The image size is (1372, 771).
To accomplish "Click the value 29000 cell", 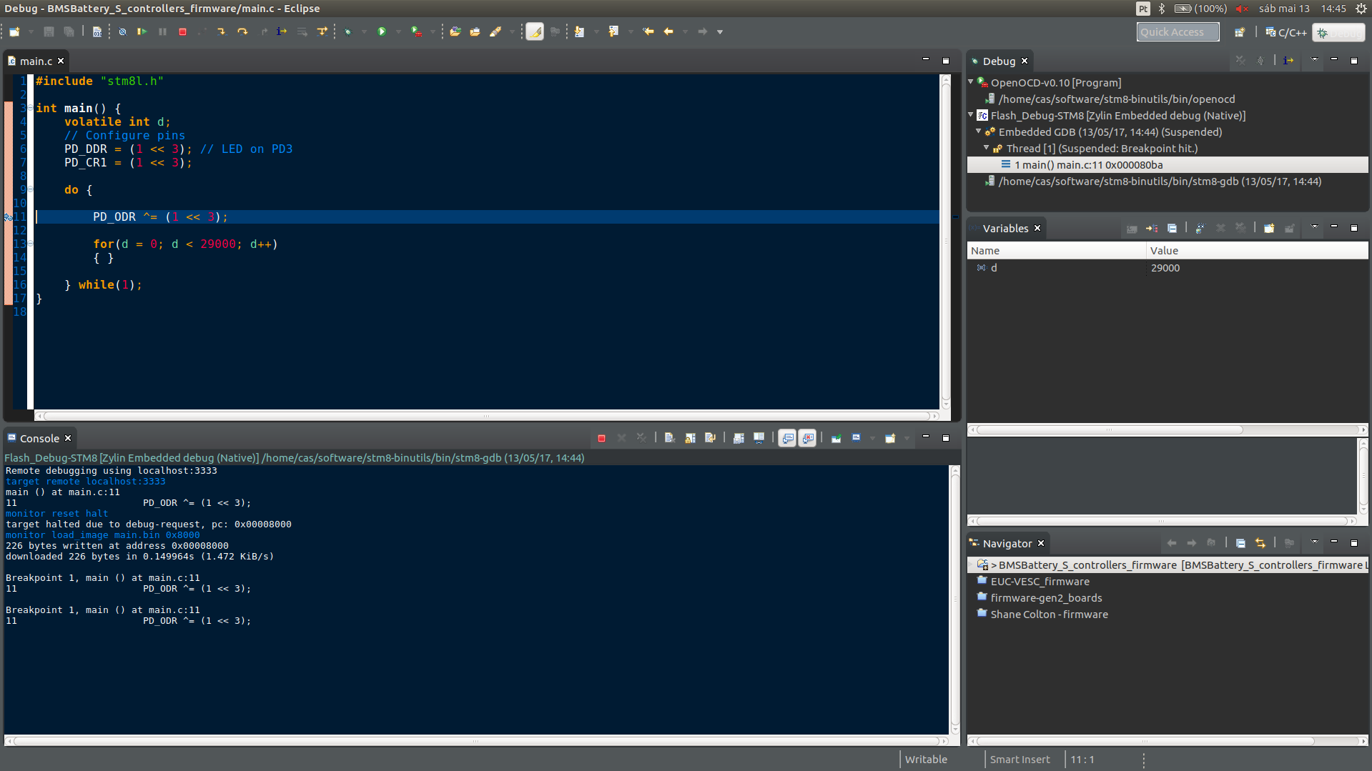I will [x=1165, y=268].
